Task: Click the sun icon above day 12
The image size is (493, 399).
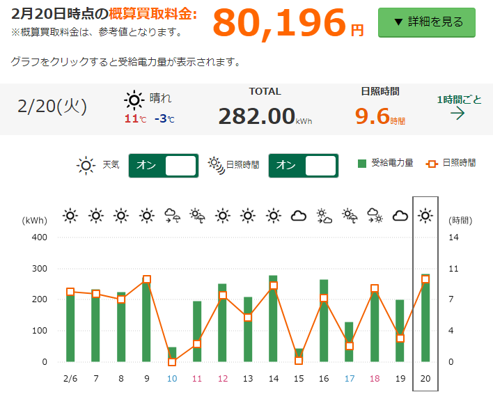Action: (223, 216)
